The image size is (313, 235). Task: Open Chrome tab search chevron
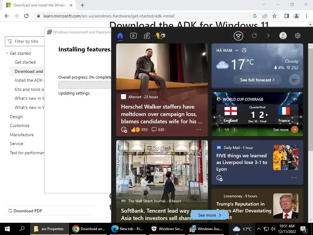(264, 4)
